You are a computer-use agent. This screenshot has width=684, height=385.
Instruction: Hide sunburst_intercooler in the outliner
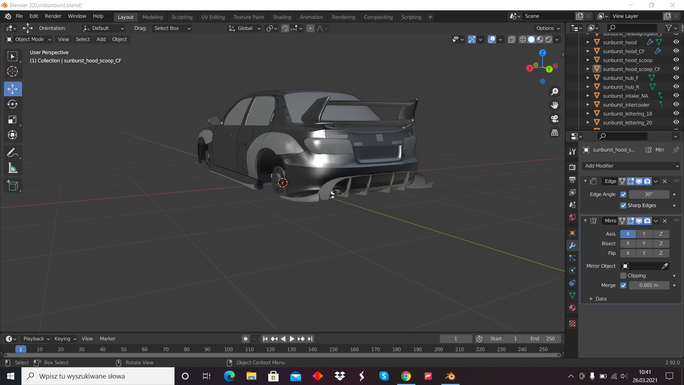[676, 104]
